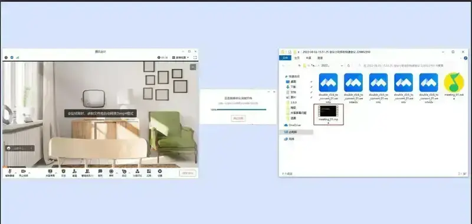Click the cancel button in conversion dialog

[238, 118]
